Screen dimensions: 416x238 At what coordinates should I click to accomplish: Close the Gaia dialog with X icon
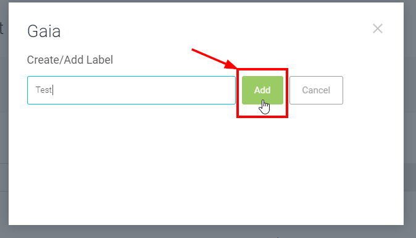[x=378, y=28]
